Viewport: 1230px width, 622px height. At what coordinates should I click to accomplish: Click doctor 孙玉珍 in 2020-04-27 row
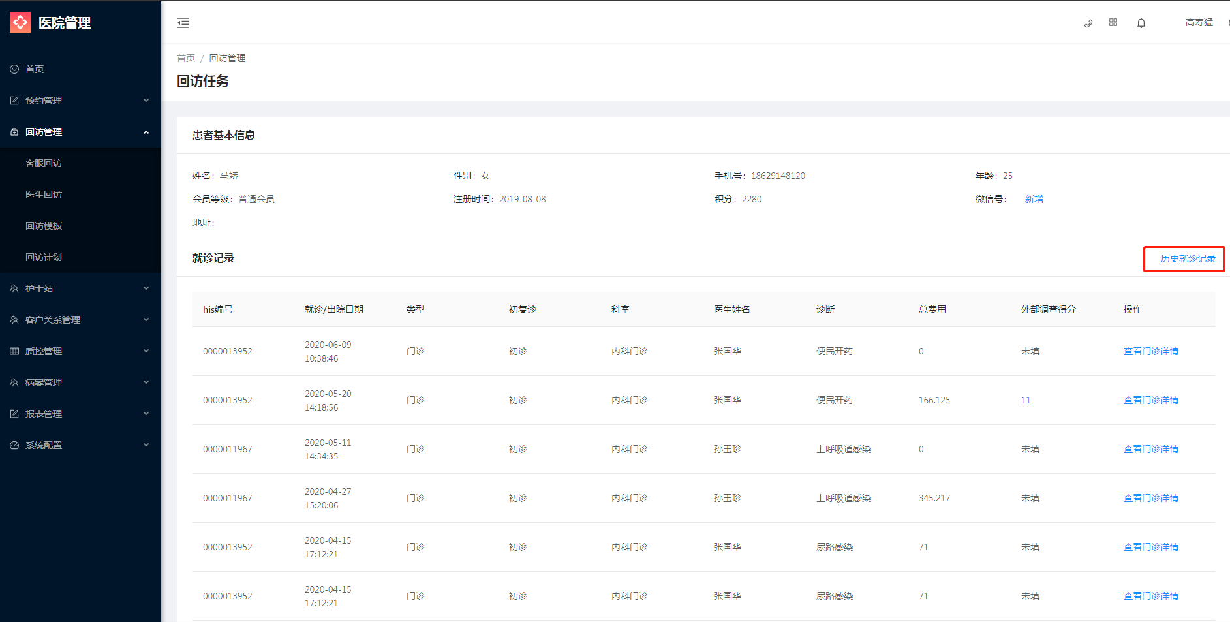(x=728, y=498)
